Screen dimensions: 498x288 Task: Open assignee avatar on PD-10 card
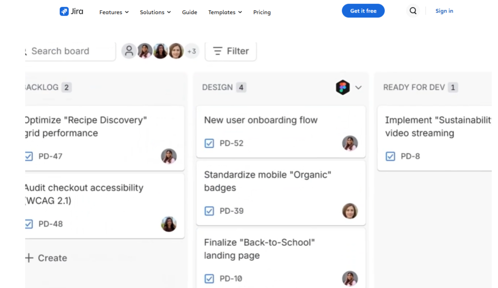click(x=350, y=278)
